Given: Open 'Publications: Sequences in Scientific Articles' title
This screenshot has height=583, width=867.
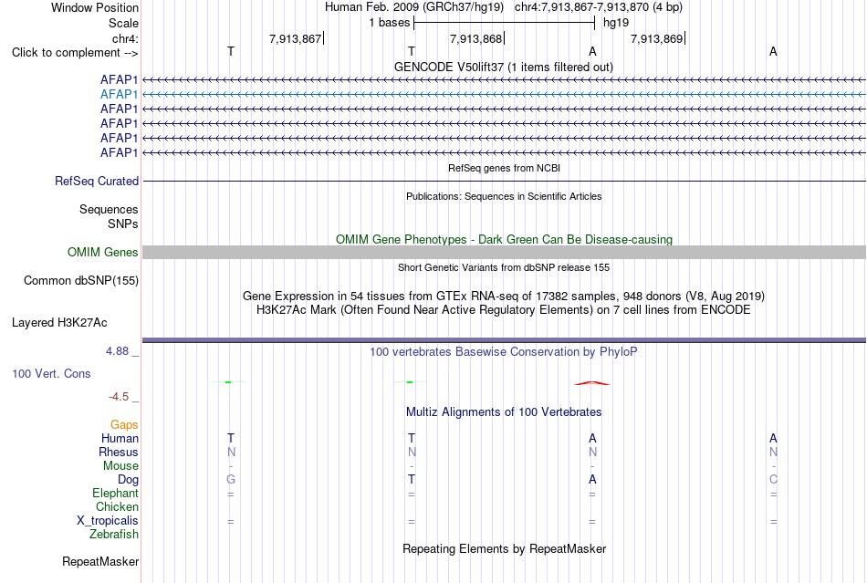Looking at the screenshot, I should pos(504,196).
